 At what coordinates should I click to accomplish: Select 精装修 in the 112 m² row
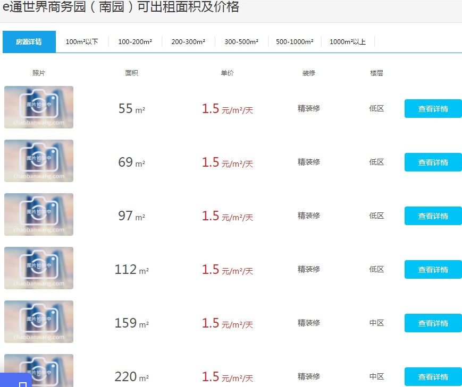coord(309,269)
